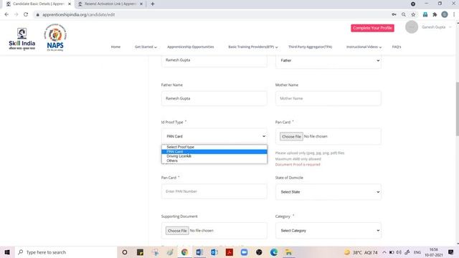
Task: Click the browser address bar URL
Action: (78, 14)
